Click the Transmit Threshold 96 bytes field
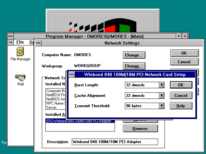 142,106
